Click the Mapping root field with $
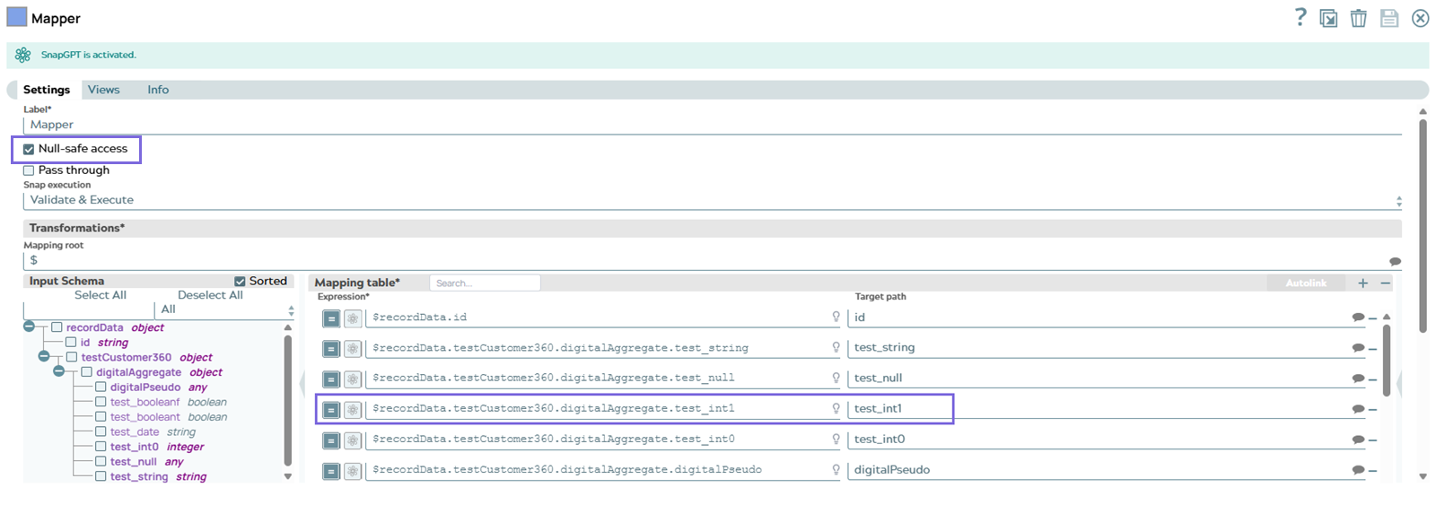 click(x=705, y=260)
